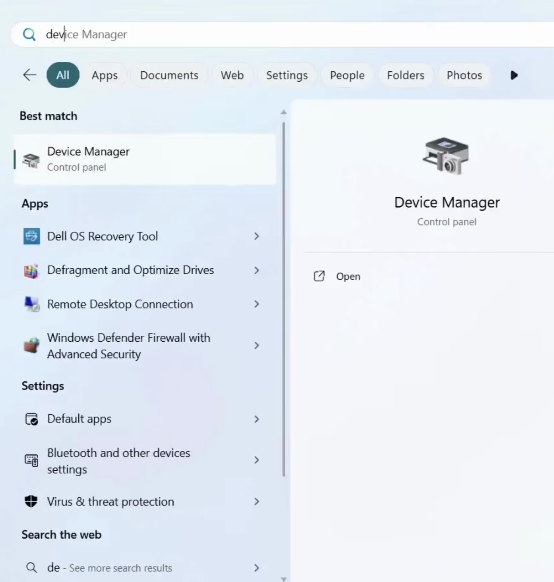
Task: Switch to the Settings filter tab
Action: [x=287, y=75]
